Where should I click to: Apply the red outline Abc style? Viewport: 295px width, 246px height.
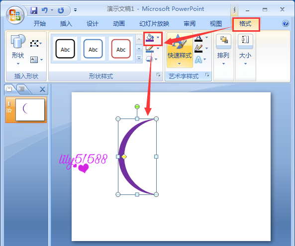[x=121, y=49]
